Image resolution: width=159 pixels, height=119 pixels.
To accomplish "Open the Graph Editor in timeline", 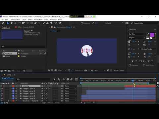I will pos(77,79).
